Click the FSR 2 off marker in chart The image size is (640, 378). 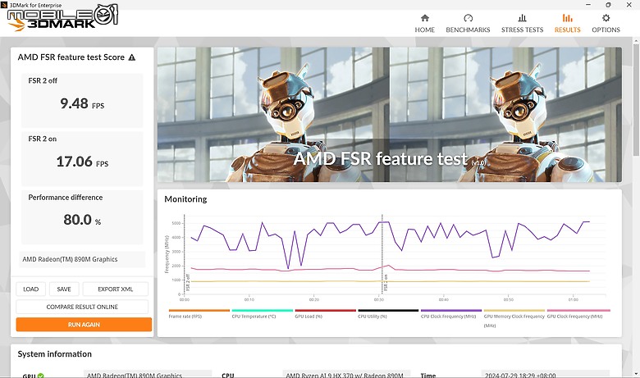188,282
